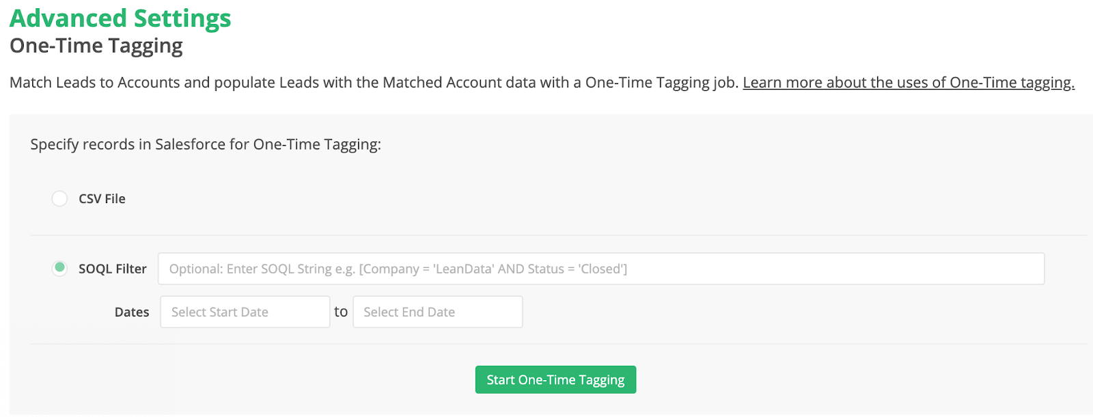
Task: Click the 'SOQL Filter' option label
Action: (113, 269)
